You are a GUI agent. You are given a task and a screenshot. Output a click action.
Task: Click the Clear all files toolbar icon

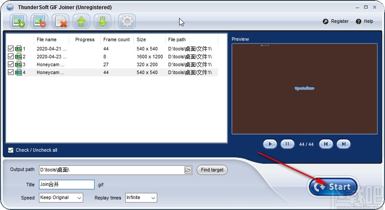pyautogui.click(x=60, y=21)
